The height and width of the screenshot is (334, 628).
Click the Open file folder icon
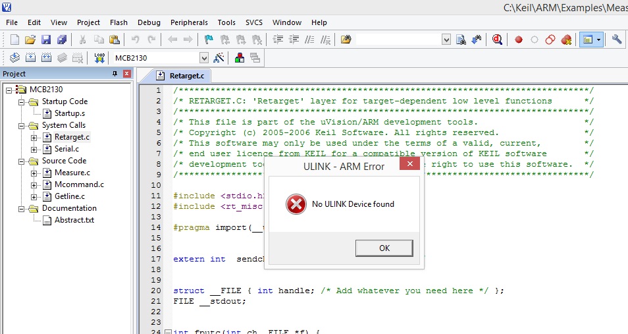30,40
